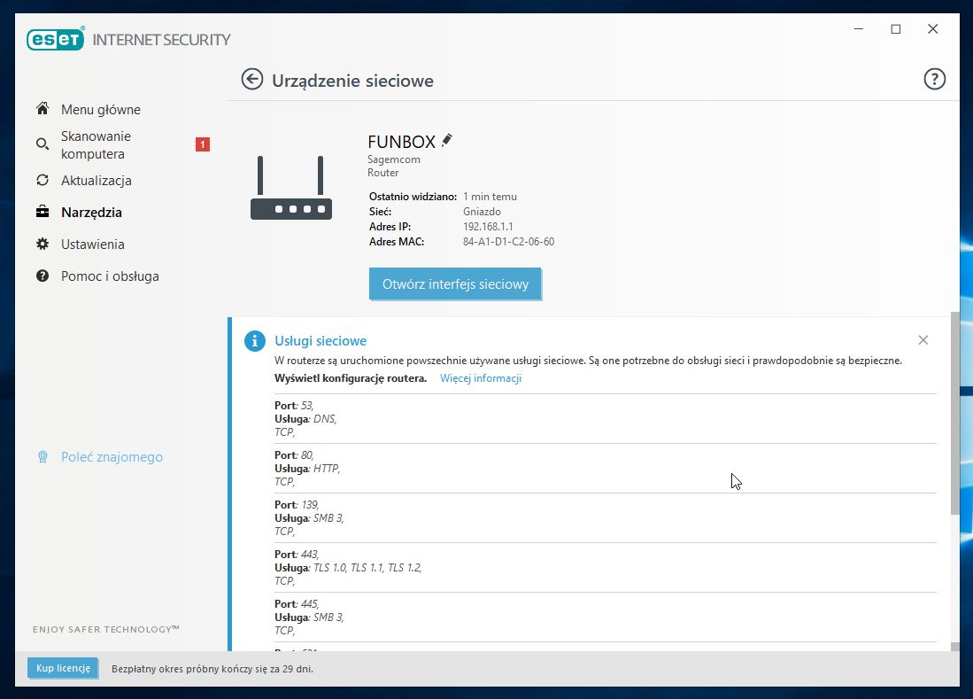Click the Usługi sieciowe heading
The height and width of the screenshot is (699, 973).
[320, 341]
